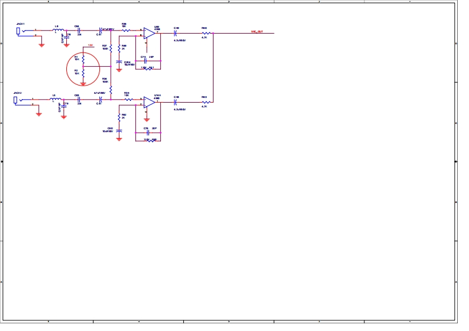Click the upper op-amp triangle symbol
469x331 pixels.
pos(149,33)
